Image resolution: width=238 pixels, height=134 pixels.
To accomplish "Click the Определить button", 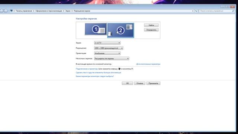I will click(151, 30).
